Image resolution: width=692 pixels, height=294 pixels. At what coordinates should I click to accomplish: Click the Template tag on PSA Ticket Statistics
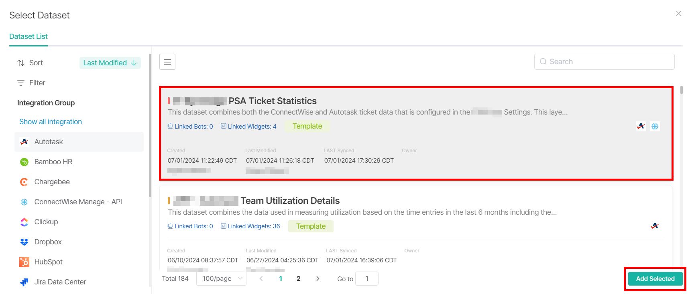tap(307, 126)
